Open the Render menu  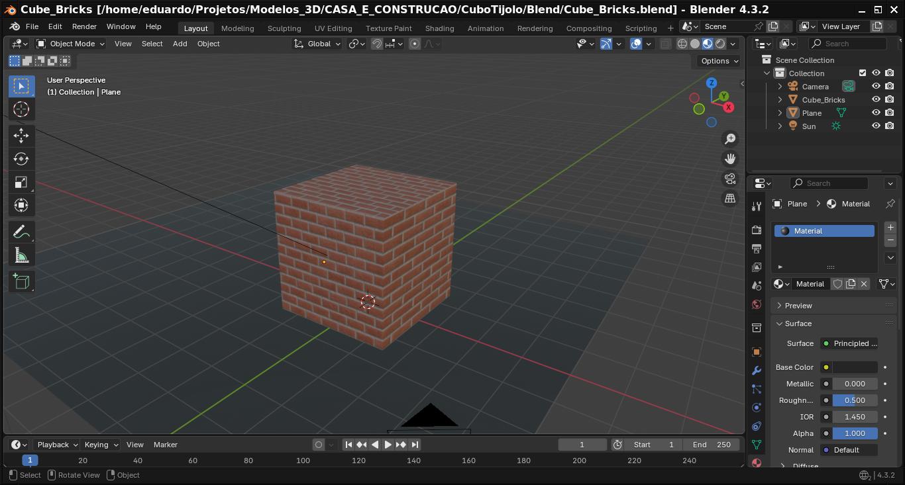coord(84,26)
